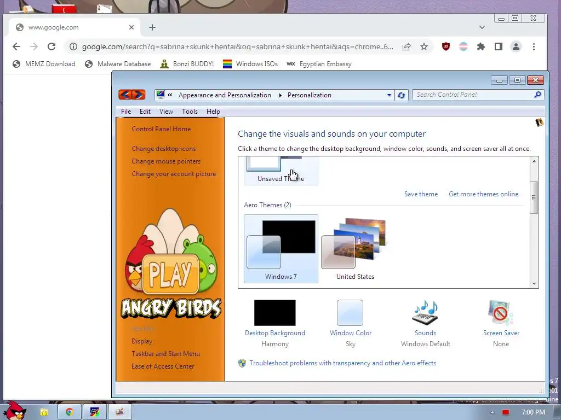Open the Chrome profile avatar
Image resolution: width=561 pixels, height=420 pixels.
tap(516, 46)
